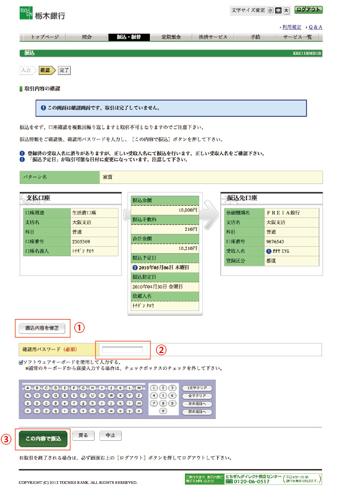
Task: Open the 手続 tab
Action: (255, 37)
